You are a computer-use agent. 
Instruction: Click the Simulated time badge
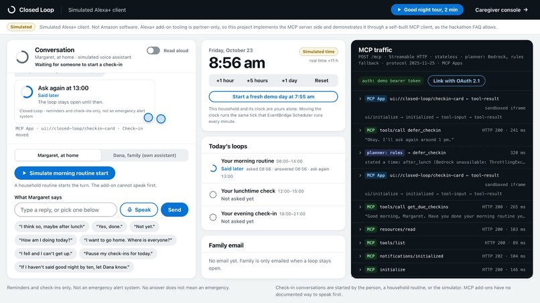coord(318,52)
